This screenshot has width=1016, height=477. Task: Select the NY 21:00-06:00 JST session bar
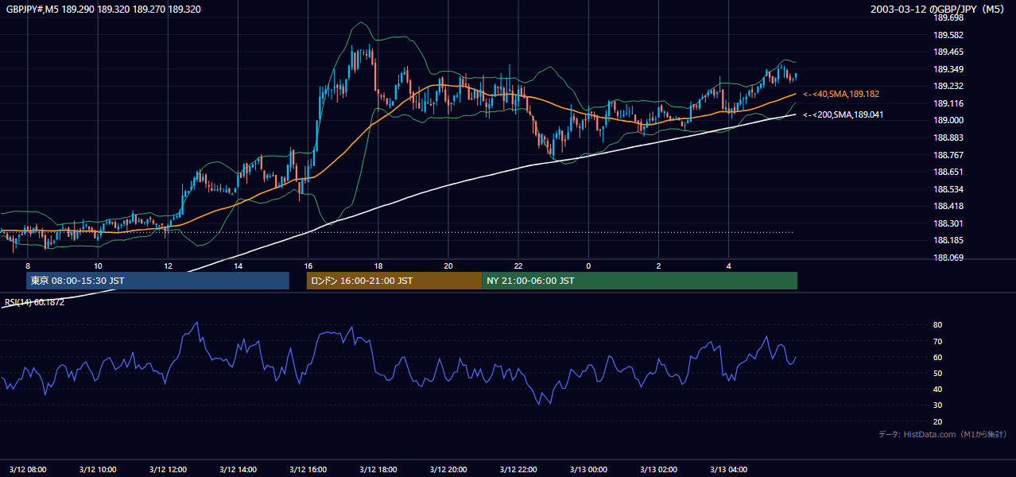pos(639,281)
